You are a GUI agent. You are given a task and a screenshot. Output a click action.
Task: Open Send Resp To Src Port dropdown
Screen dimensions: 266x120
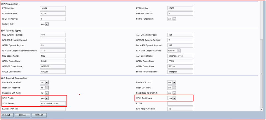click(172, 93)
